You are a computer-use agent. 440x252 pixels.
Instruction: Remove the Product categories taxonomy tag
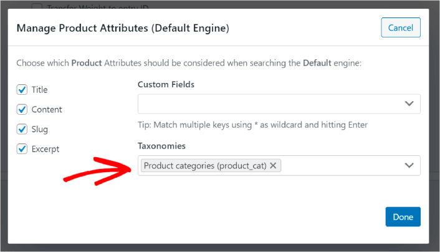pyautogui.click(x=273, y=166)
